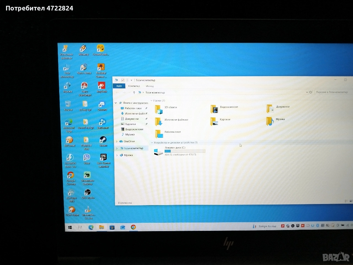Select the Discord desktop icon
The image size is (353, 265).
102,106
